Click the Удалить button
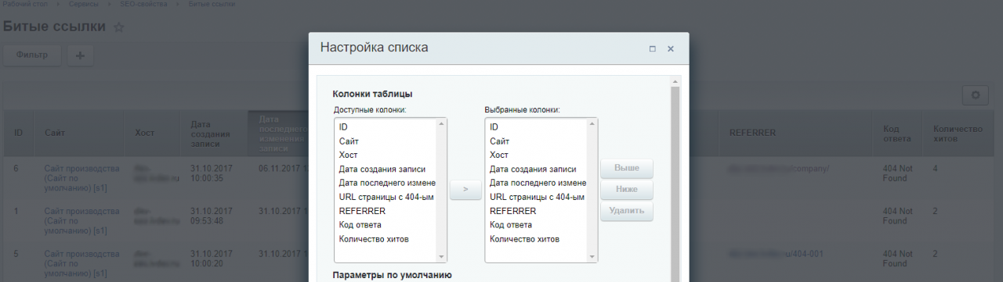 coord(627,210)
